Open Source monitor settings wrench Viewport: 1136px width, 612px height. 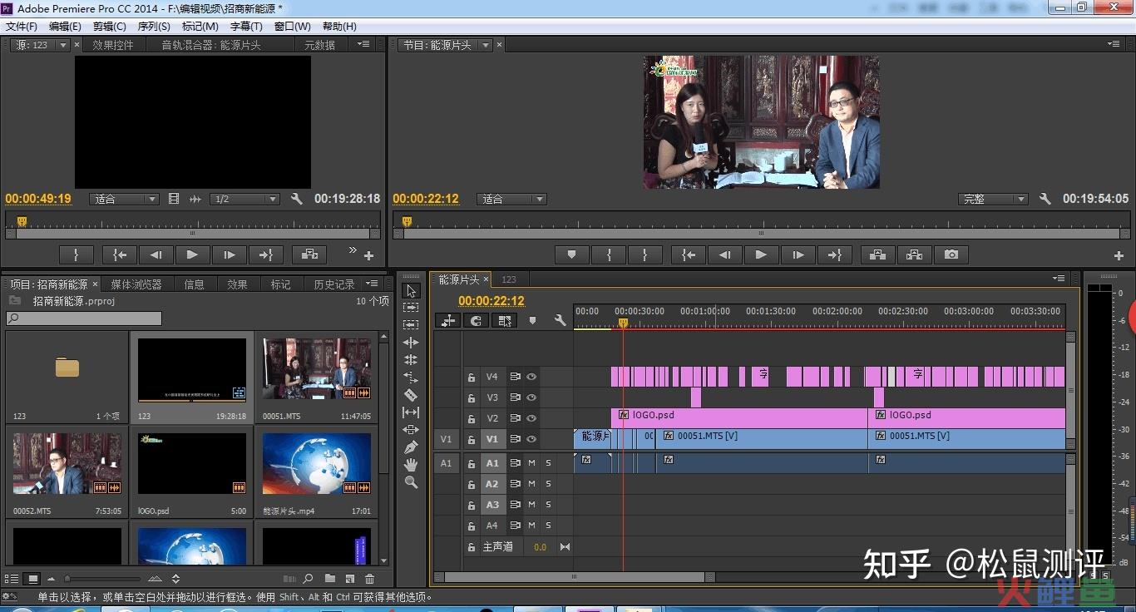pos(297,199)
